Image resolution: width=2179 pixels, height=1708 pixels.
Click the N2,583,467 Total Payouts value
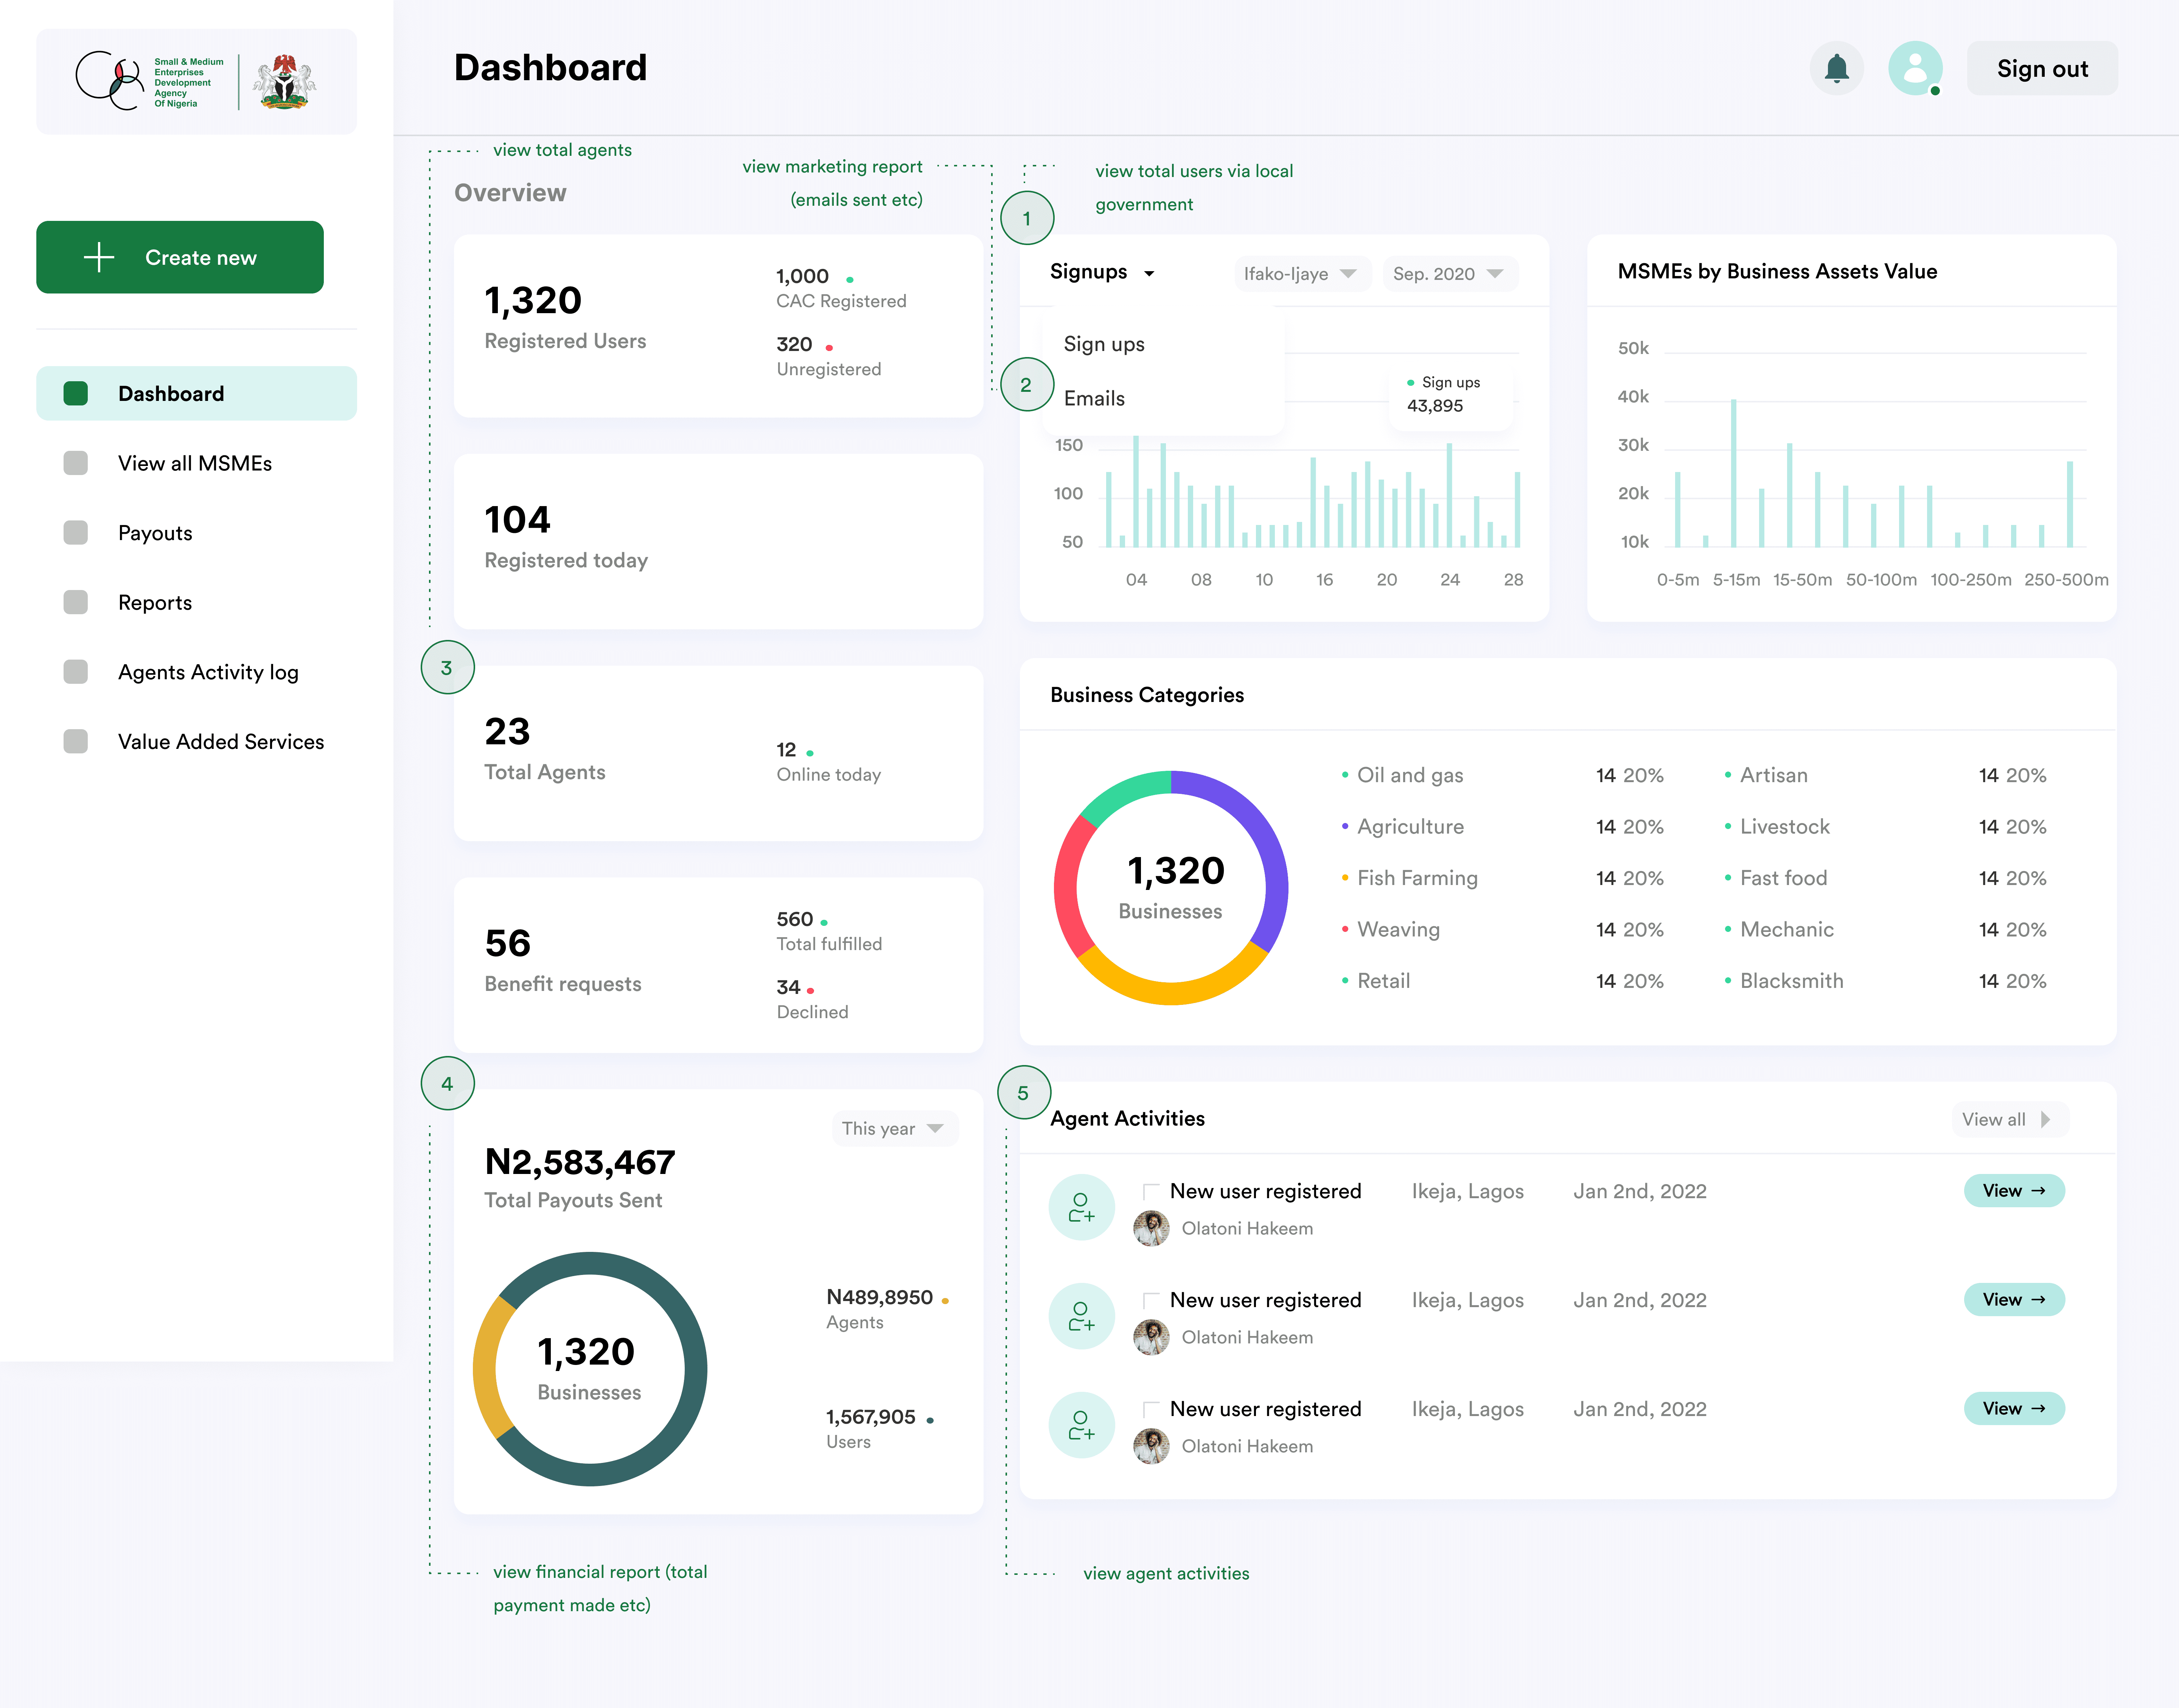pyautogui.click(x=580, y=1162)
